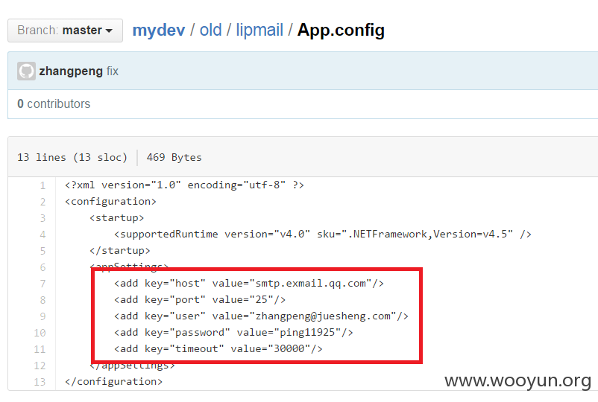598x402 pixels.
Task: Select line number 10
Action: pos(40,333)
